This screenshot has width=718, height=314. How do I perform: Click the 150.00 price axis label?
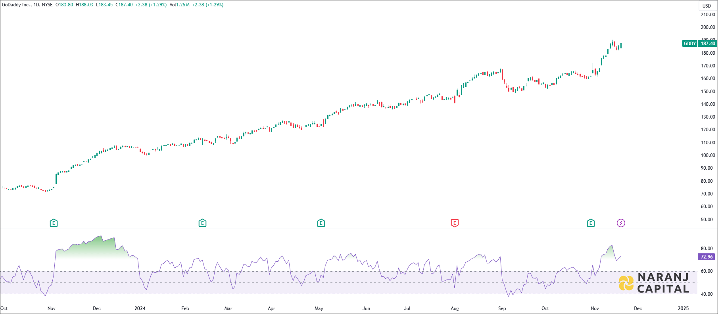(x=708, y=92)
